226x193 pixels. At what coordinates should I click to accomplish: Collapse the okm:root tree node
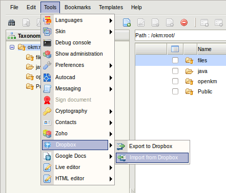tap(12, 47)
